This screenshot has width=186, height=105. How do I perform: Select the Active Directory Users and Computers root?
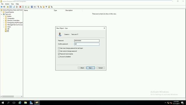pyautogui.click(x=12, y=10)
